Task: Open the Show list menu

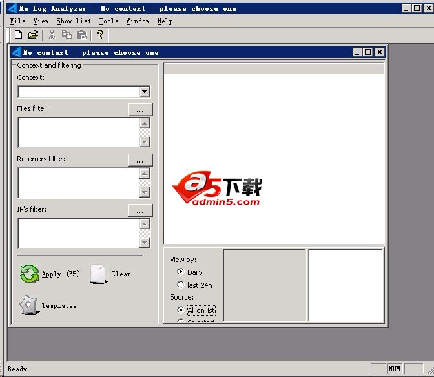Action: tap(74, 21)
